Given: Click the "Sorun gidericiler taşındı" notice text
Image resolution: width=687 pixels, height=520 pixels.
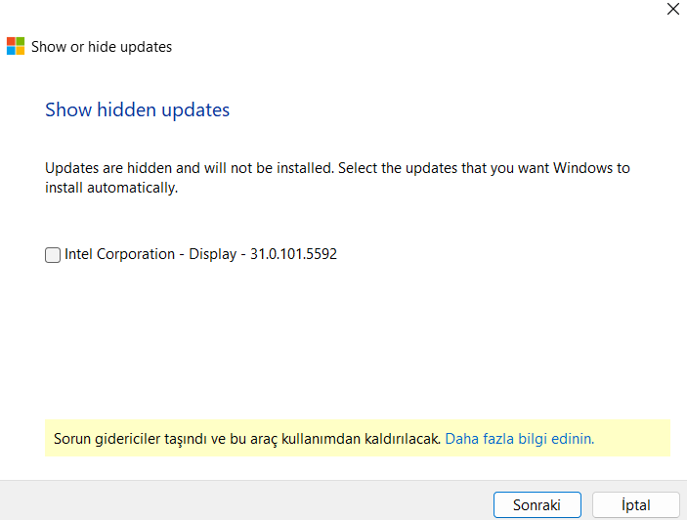Looking at the screenshot, I should [127, 439].
